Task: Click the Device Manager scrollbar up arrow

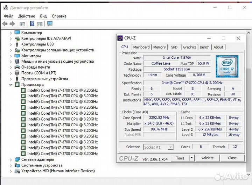Action: pyautogui.click(x=248, y=33)
